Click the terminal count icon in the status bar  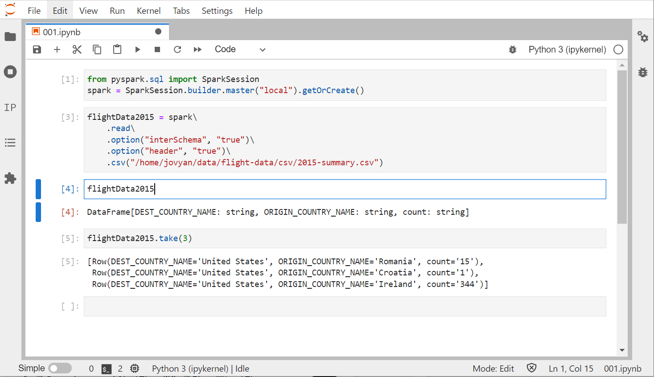pos(106,369)
